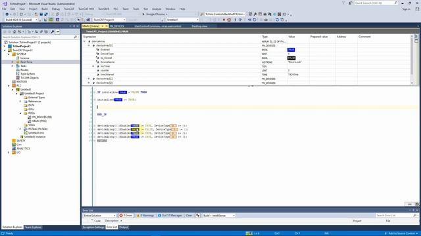Open Entire Solution scope dropdown
This screenshot has height=236, width=421.
(99, 216)
